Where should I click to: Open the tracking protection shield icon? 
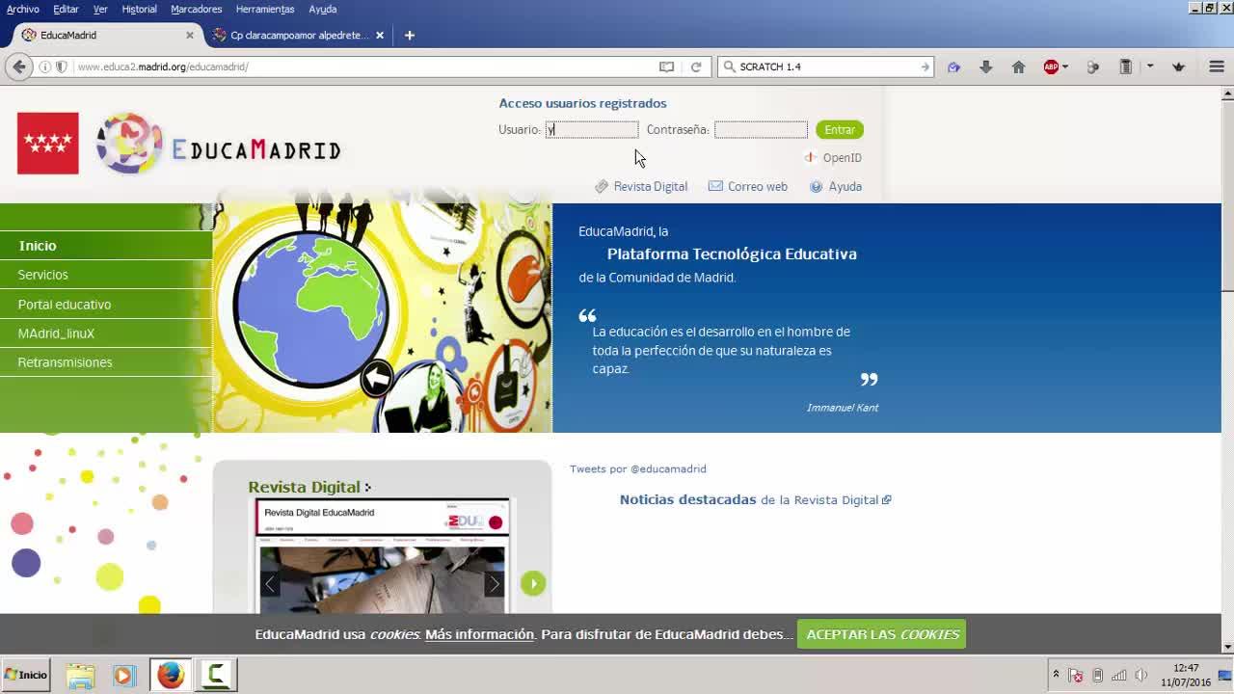61,67
